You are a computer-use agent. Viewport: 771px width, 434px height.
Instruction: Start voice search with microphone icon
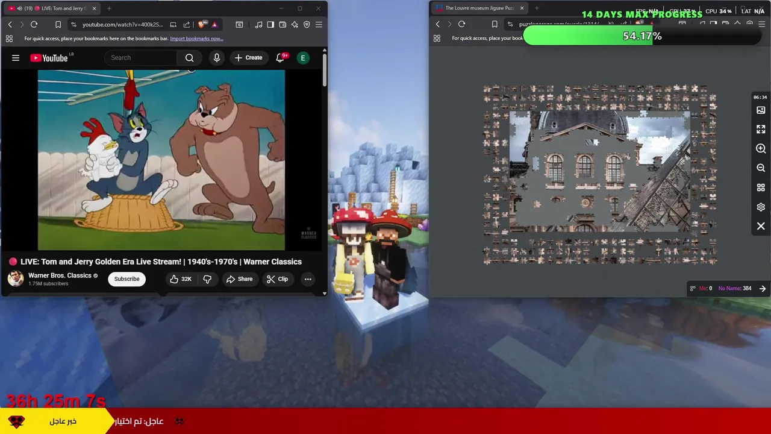click(x=217, y=58)
